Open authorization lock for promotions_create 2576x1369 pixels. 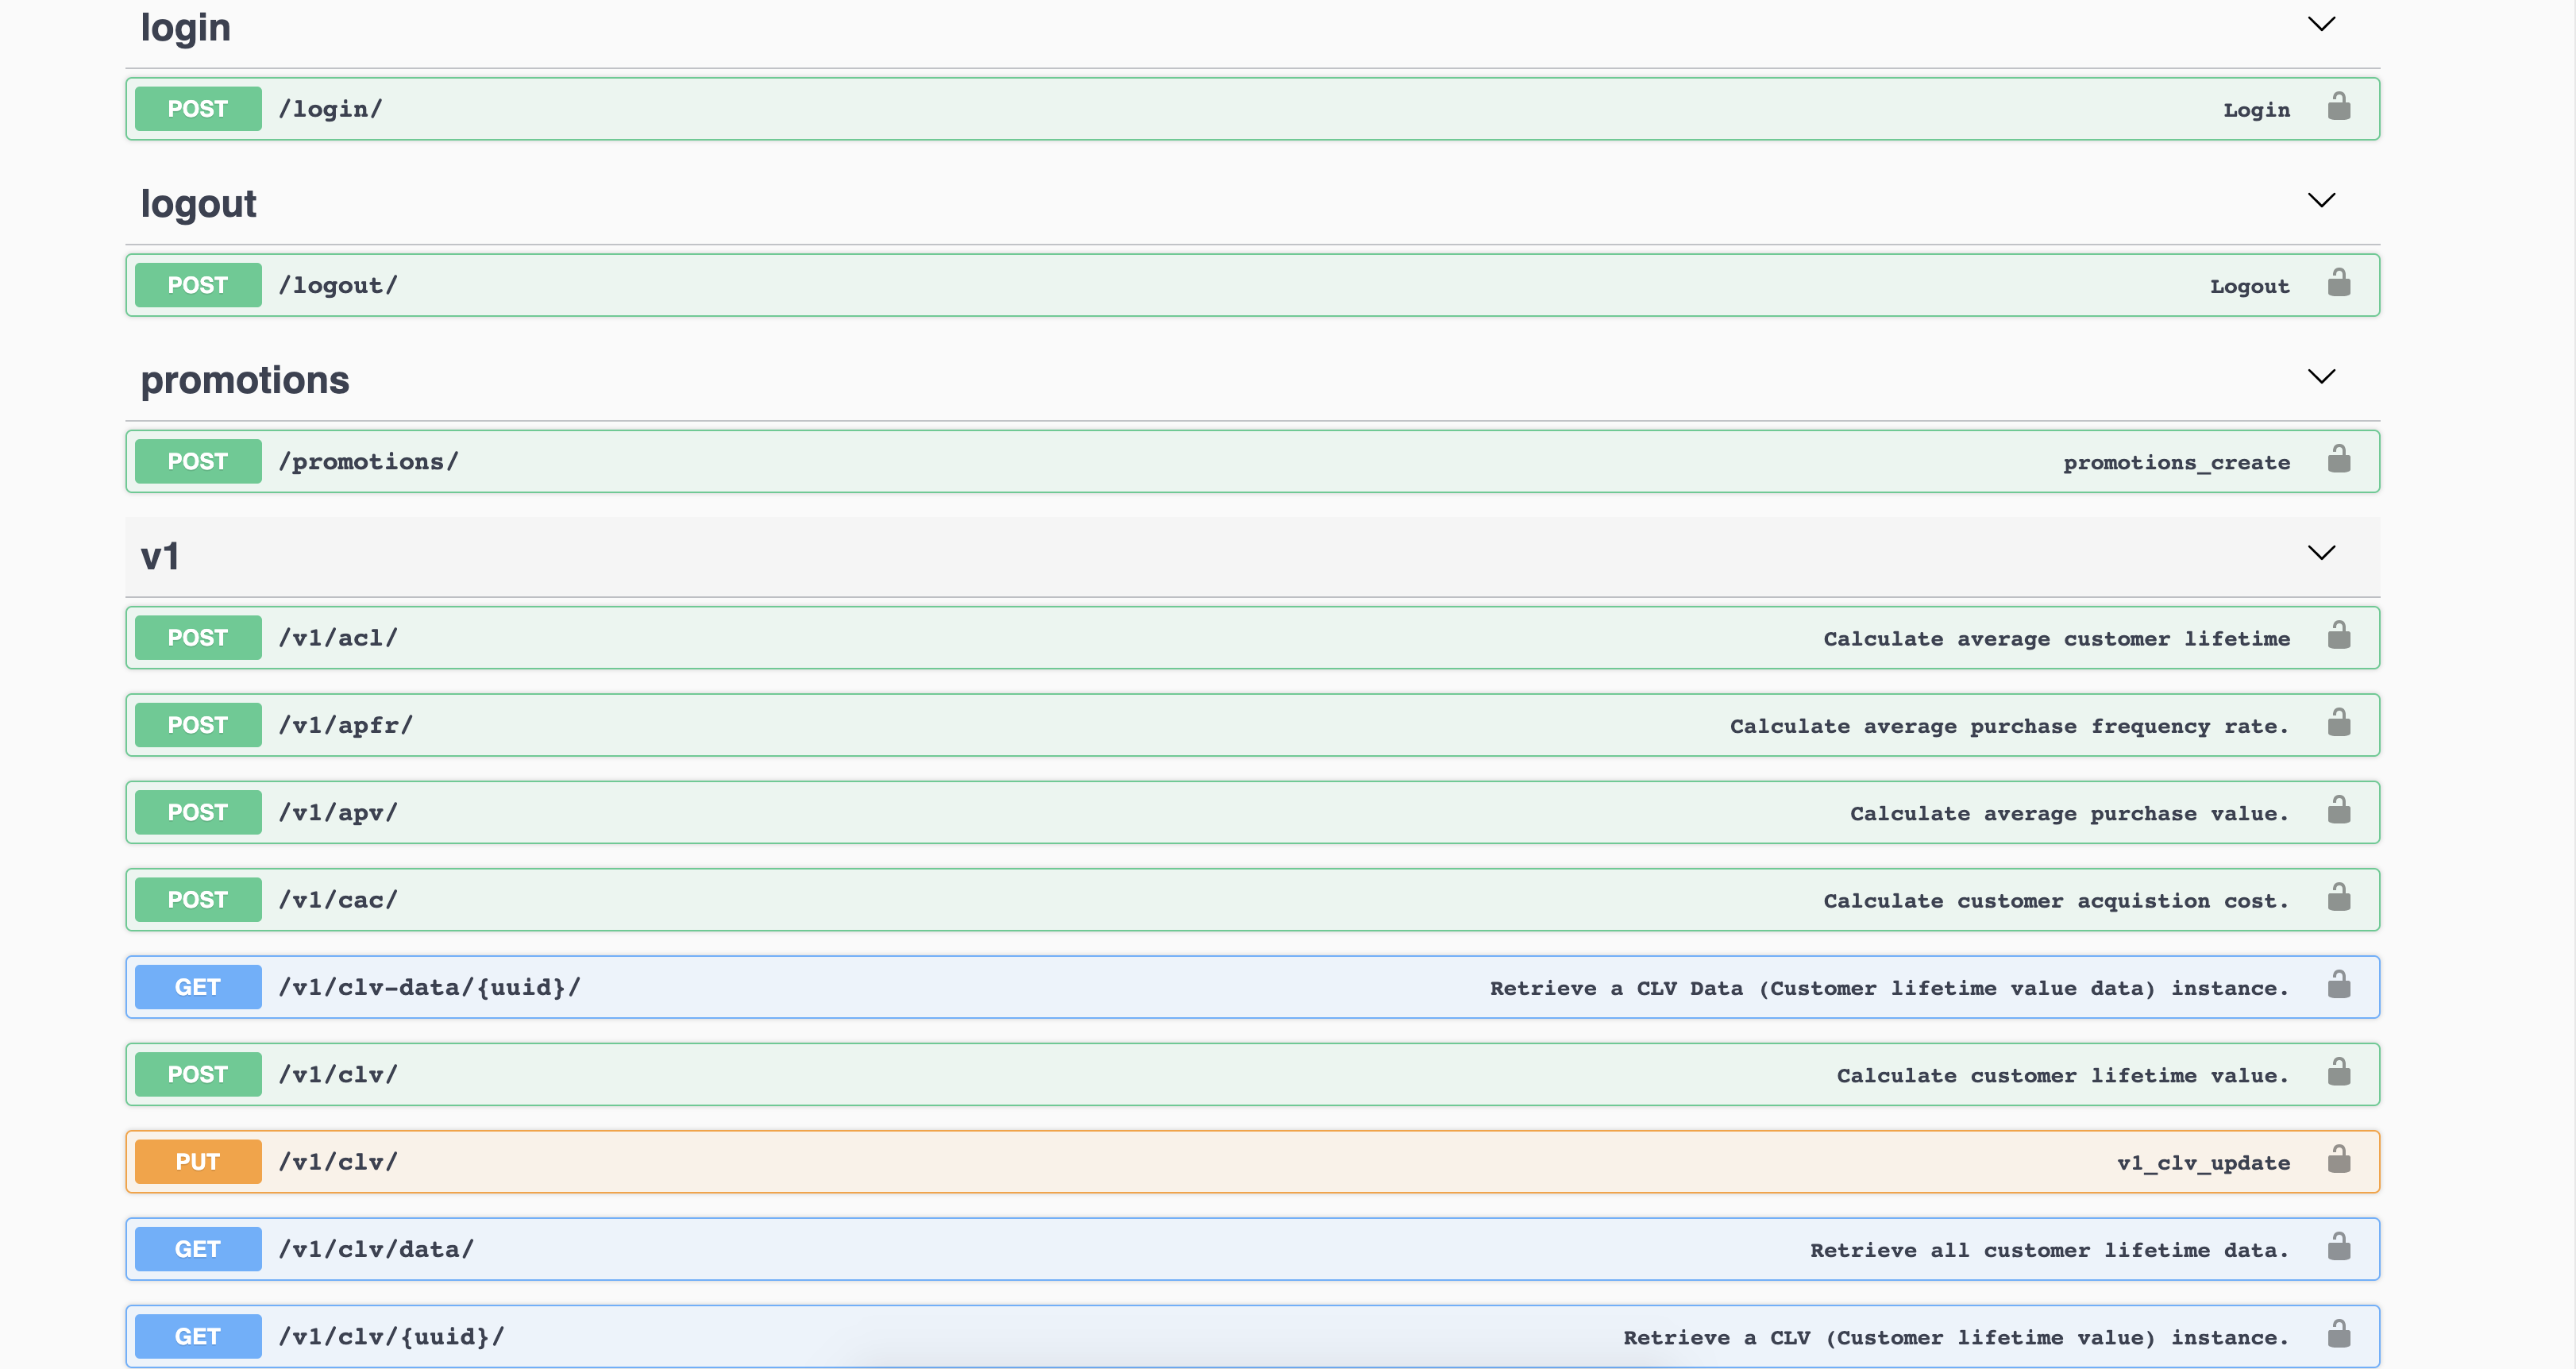(x=2340, y=461)
